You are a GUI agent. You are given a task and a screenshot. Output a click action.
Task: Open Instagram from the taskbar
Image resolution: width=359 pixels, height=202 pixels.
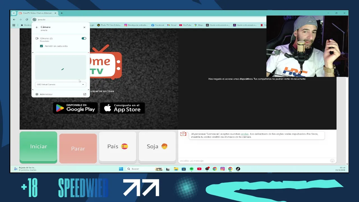pyautogui.click(x=222, y=169)
